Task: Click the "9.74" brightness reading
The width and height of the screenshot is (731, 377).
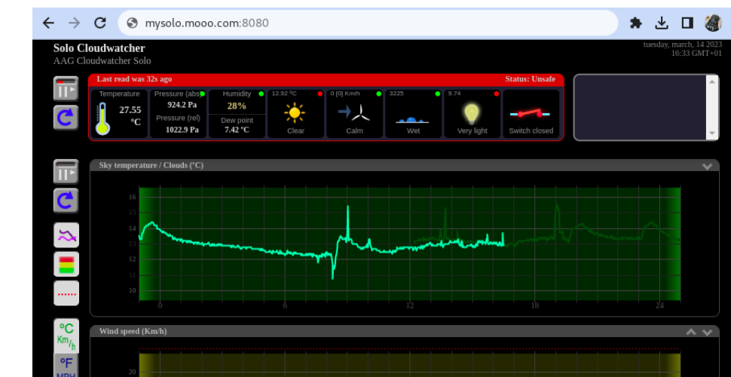Action: (x=454, y=93)
